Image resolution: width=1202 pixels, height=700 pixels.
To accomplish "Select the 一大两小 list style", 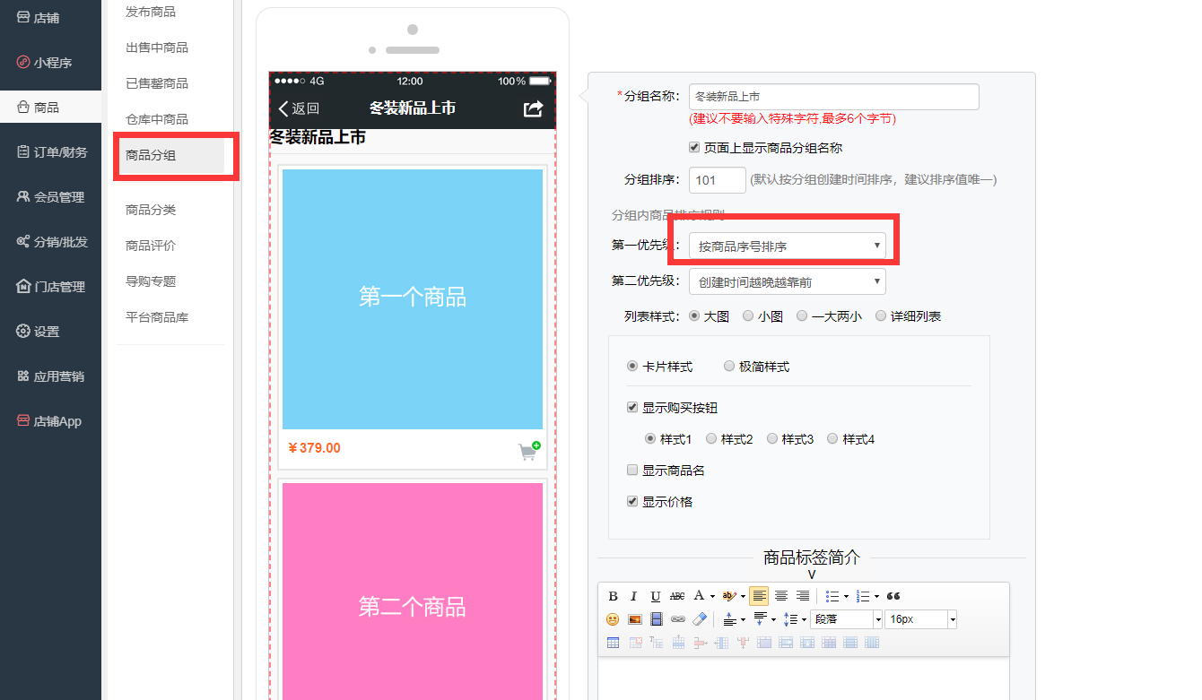I will (x=802, y=315).
